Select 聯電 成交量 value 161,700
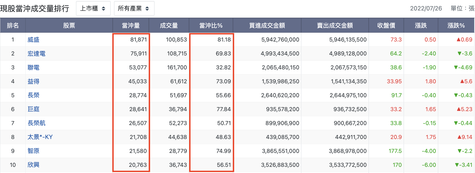This screenshot has width=475, height=173. 177,67
